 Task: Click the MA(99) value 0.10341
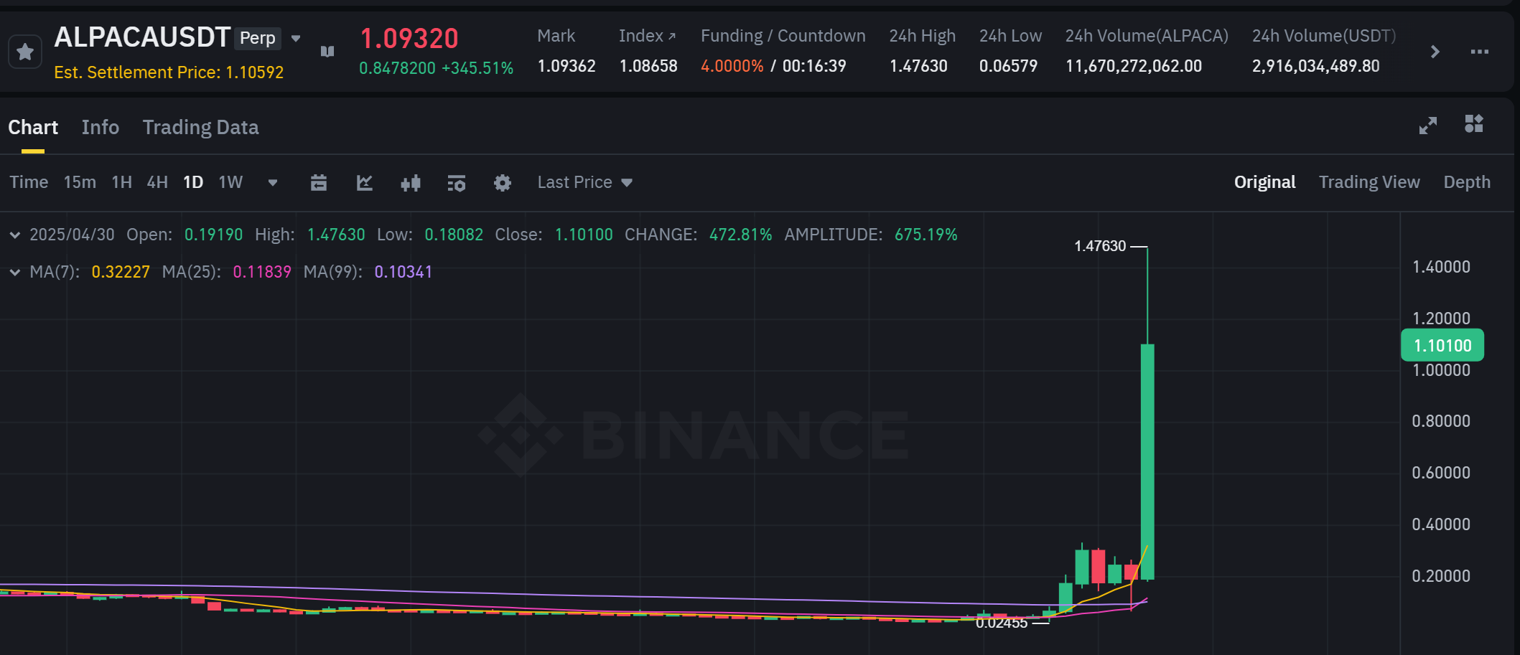[x=404, y=272]
